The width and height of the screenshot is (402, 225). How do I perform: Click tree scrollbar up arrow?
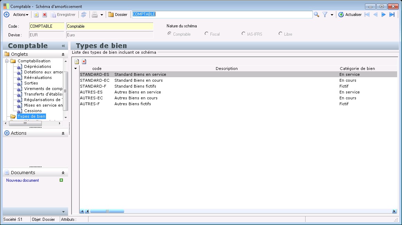(66, 61)
